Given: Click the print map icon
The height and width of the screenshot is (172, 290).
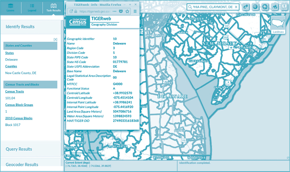Looking at the screenshot, I should (274, 7).
